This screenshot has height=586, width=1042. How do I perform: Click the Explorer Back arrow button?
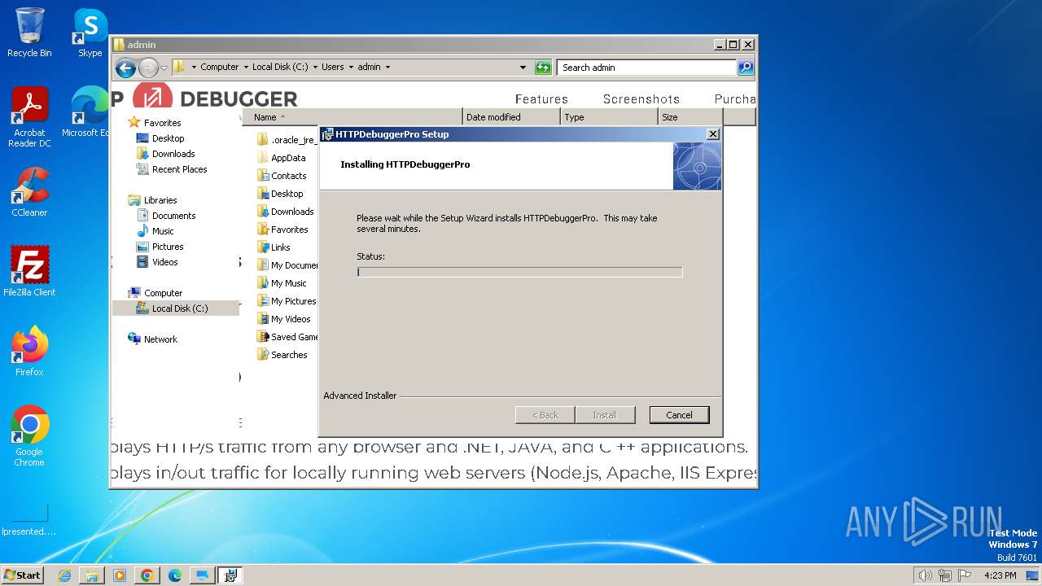pyautogui.click(x=125, y=68)
